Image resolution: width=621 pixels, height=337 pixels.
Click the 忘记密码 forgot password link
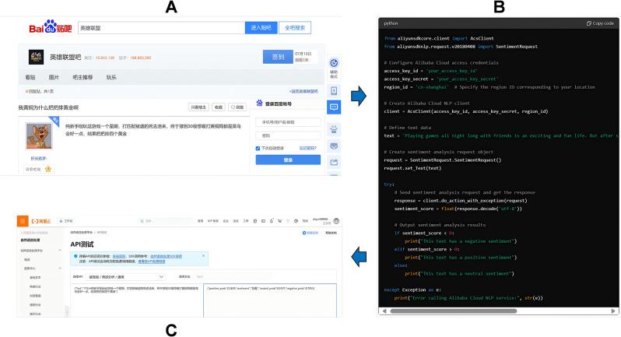[307, 148]
